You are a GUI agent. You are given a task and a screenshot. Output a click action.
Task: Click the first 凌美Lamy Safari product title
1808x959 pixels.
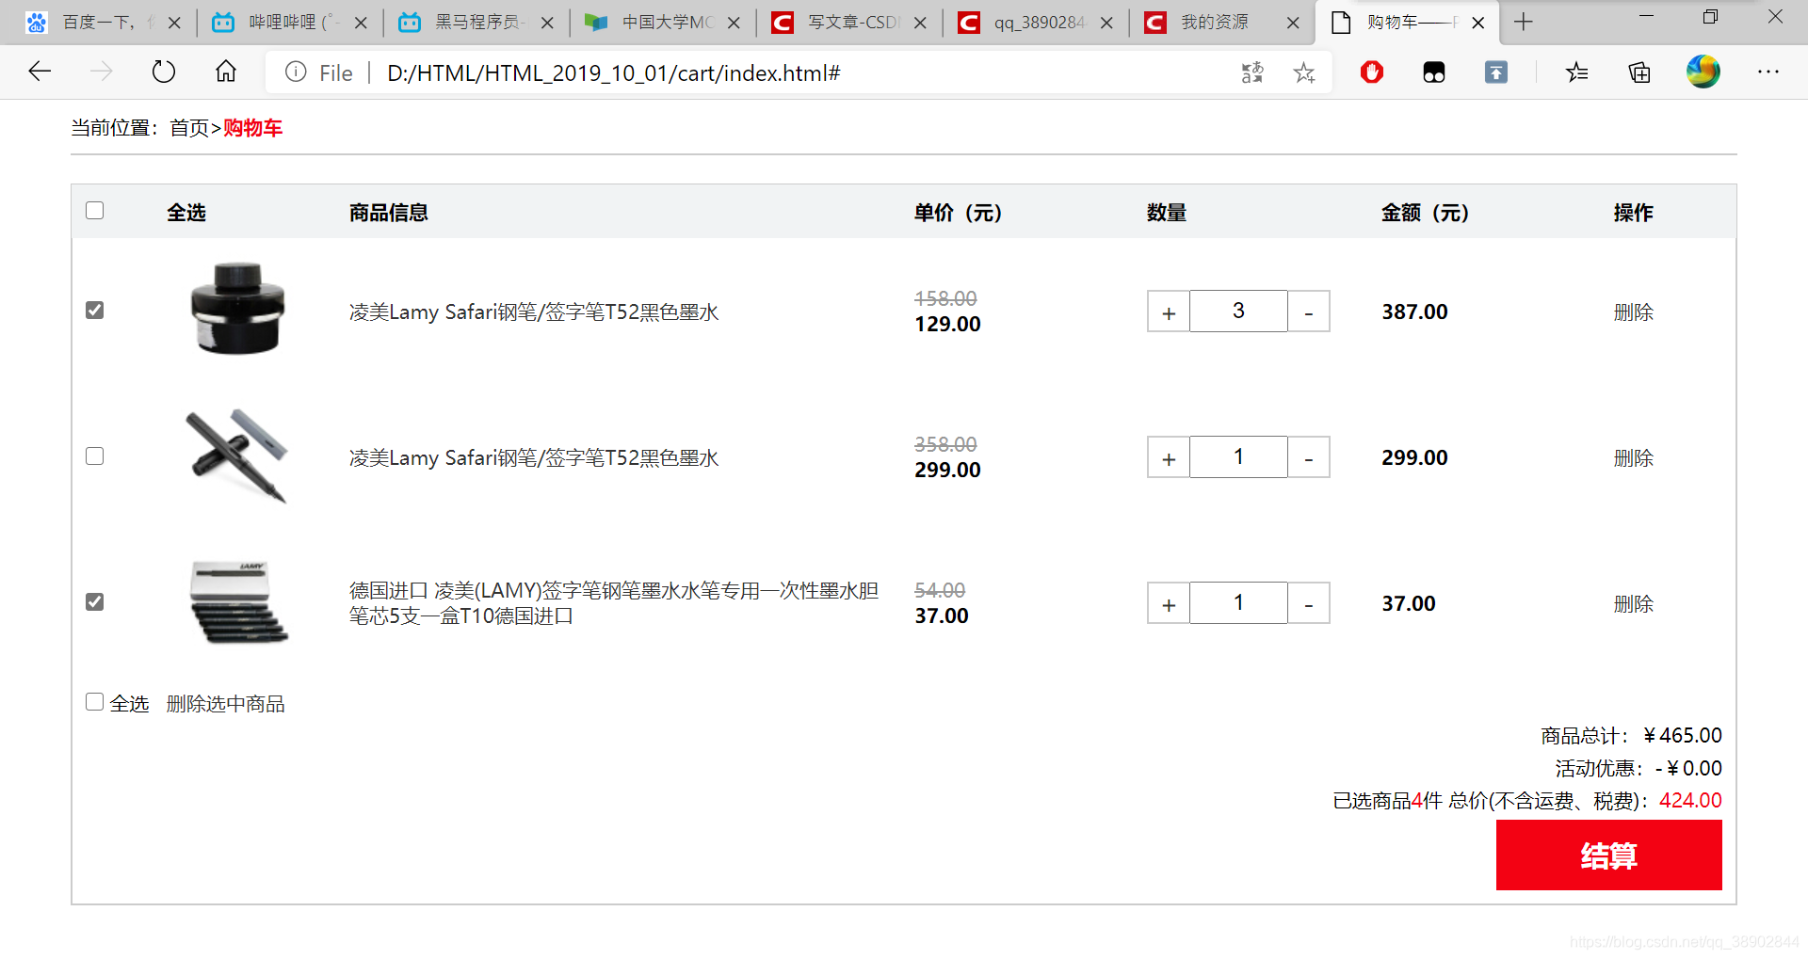(x=534, y=312)
